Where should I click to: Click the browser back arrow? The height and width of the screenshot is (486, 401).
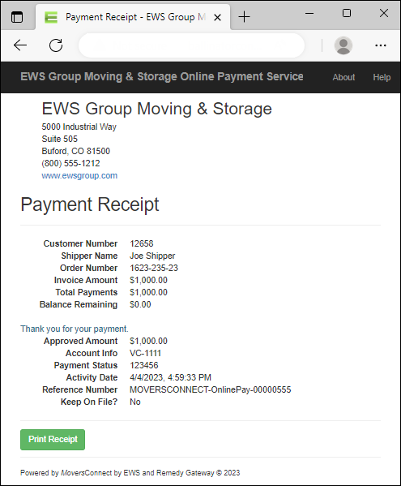click(x=20, y=45)
